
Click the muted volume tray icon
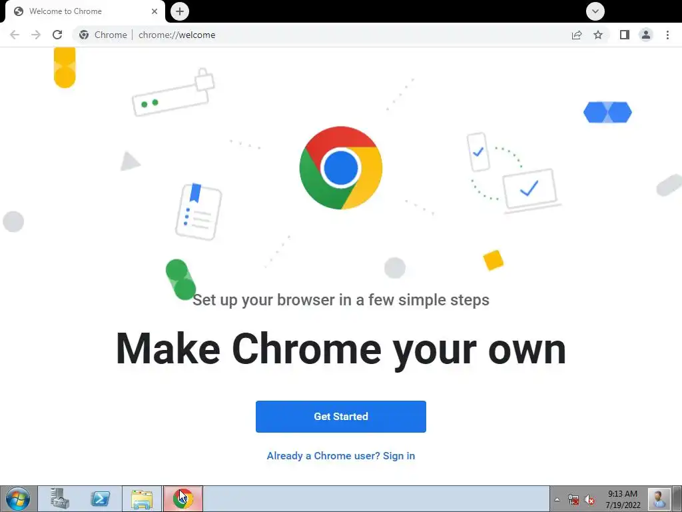point(589,500)
